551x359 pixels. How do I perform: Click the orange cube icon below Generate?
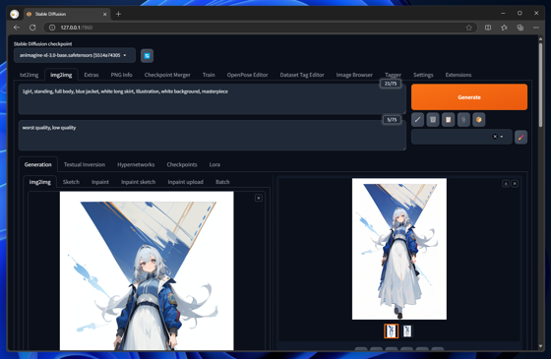478,120
